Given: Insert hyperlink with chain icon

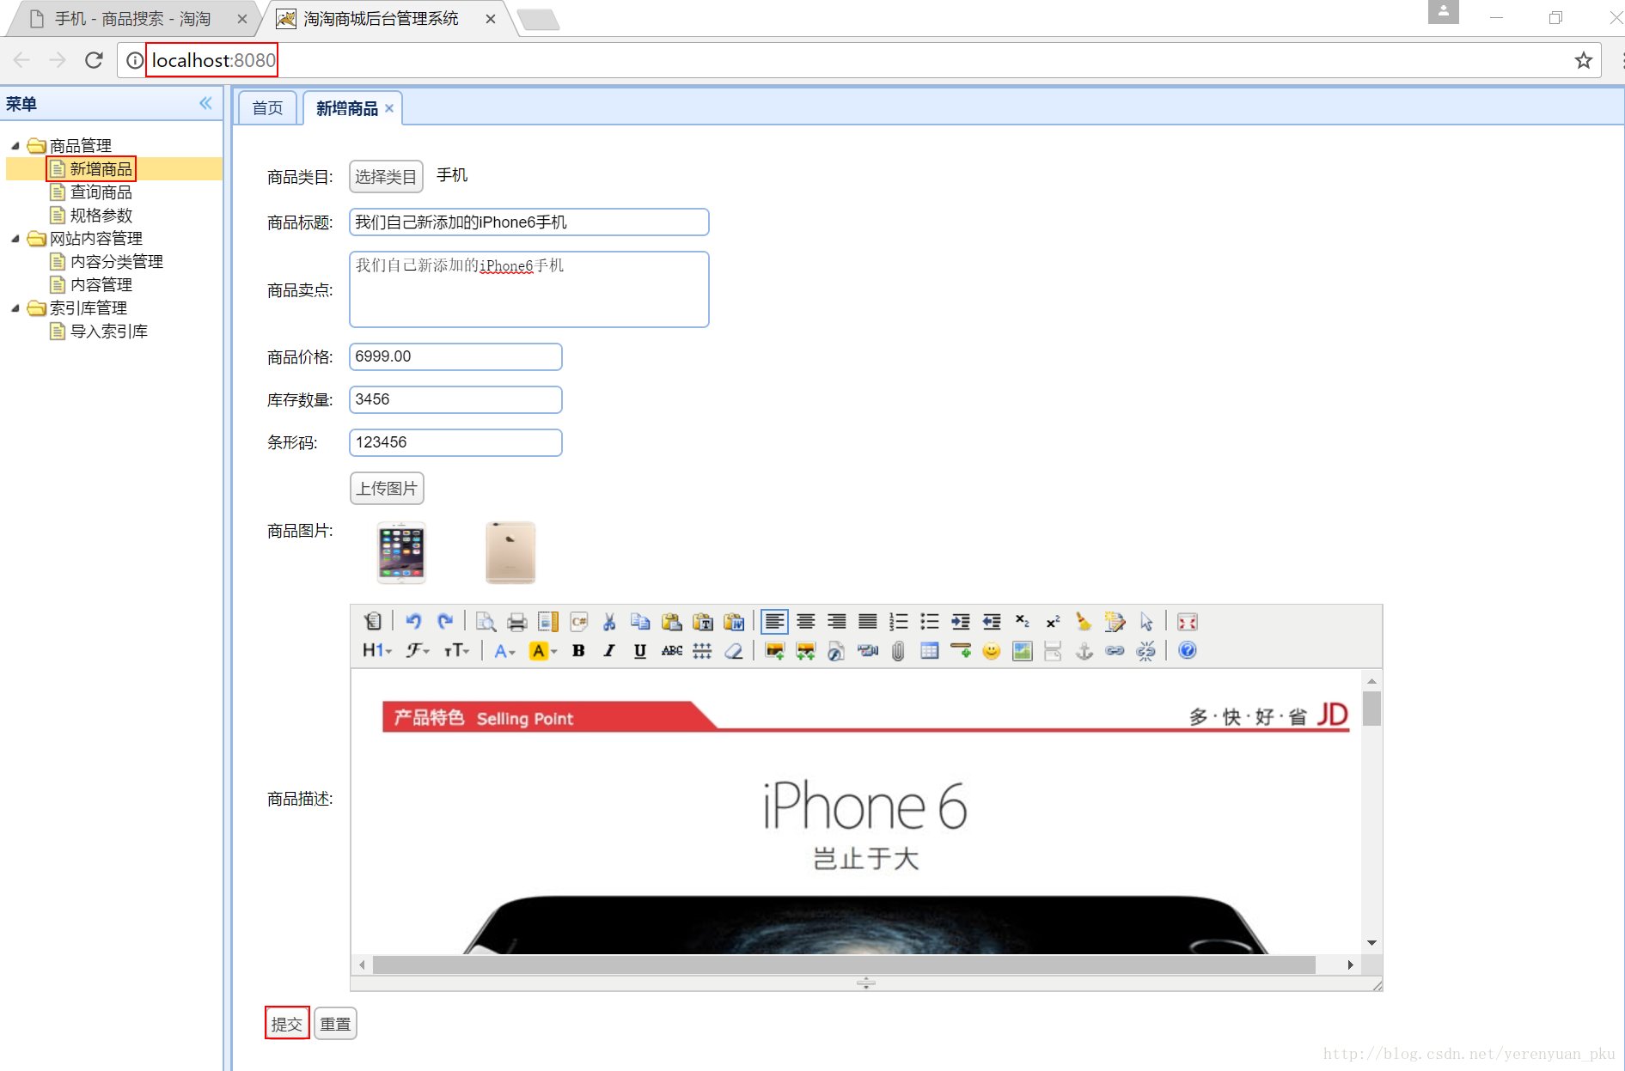Looking at the screenshot, I should tap(1115, 650).
